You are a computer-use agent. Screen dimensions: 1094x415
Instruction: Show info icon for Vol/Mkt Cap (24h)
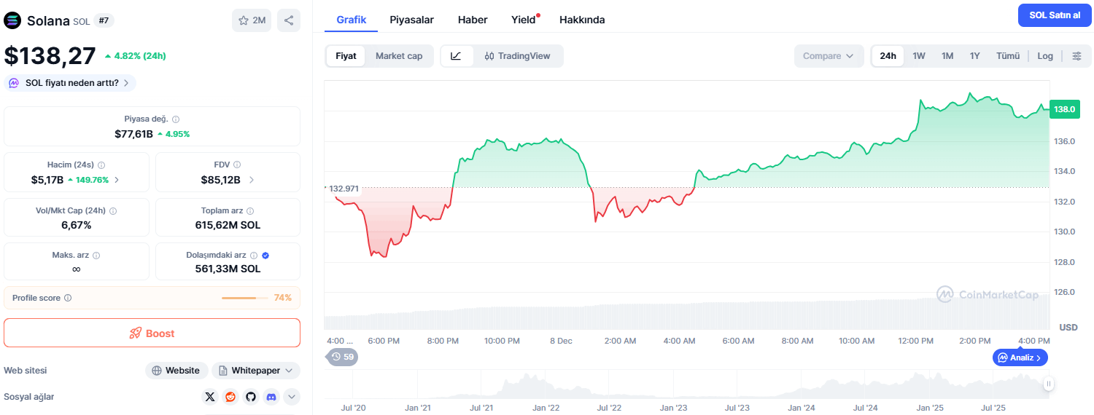[x=113, y=211]
